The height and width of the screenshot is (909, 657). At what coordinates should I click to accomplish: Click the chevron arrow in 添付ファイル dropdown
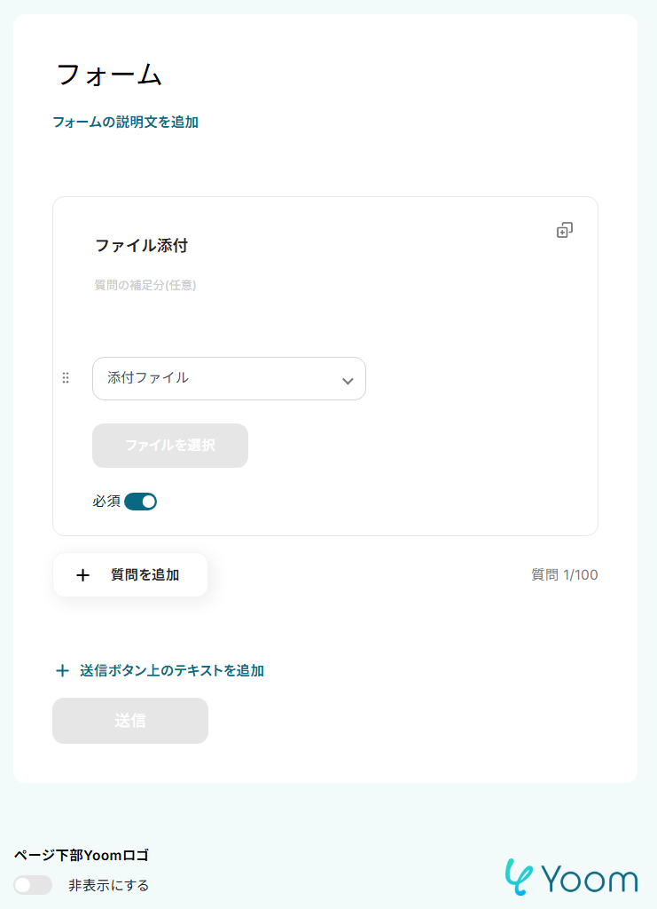click(348, 381)
